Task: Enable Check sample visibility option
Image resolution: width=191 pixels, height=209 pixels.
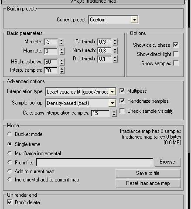Action: 122,111
